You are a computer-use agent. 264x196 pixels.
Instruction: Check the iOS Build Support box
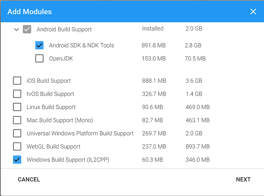(x=17, y=81)
